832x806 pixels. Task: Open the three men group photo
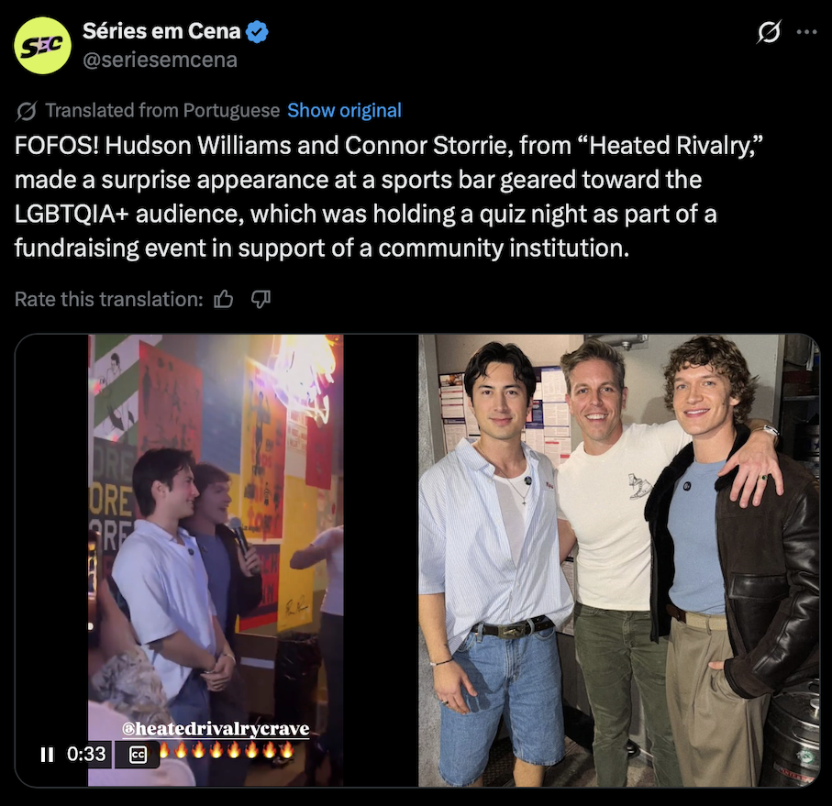618,560
